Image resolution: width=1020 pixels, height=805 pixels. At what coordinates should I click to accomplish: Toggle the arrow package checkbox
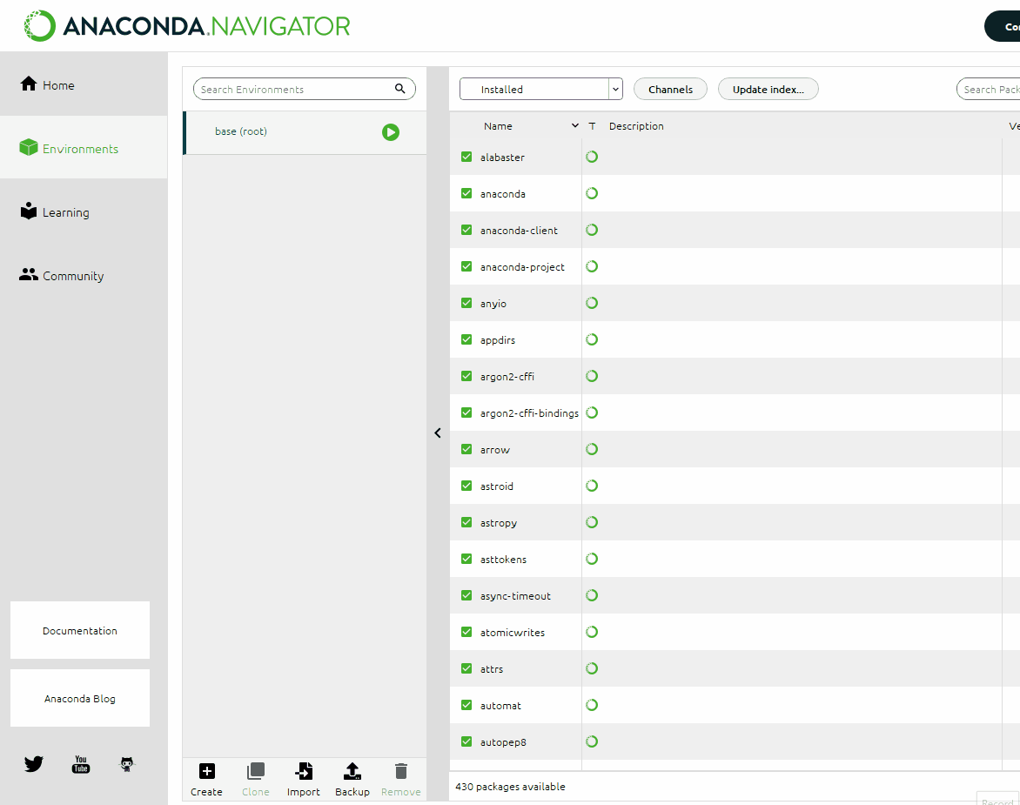466,449
